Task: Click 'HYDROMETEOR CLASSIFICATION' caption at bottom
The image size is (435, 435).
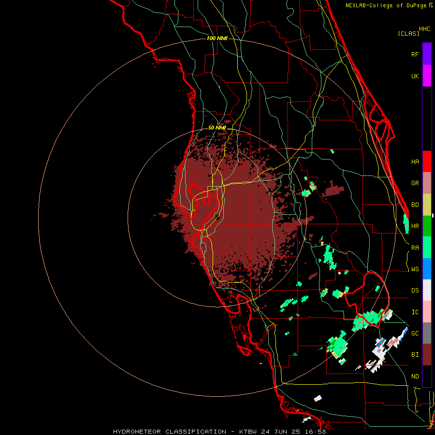Action: pyautogui.click(x=170, y=432)
